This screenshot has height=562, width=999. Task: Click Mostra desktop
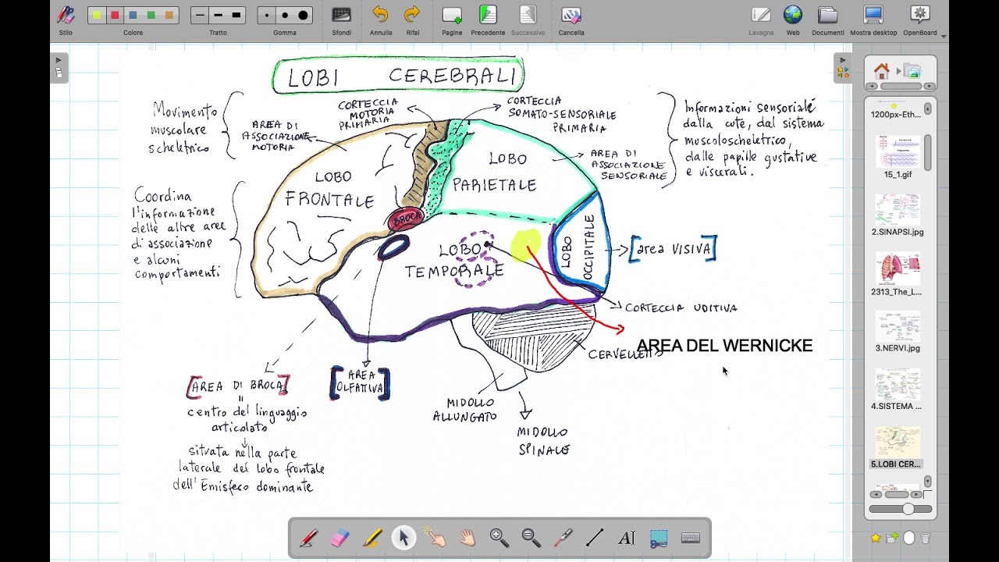[x=873, y=20]
